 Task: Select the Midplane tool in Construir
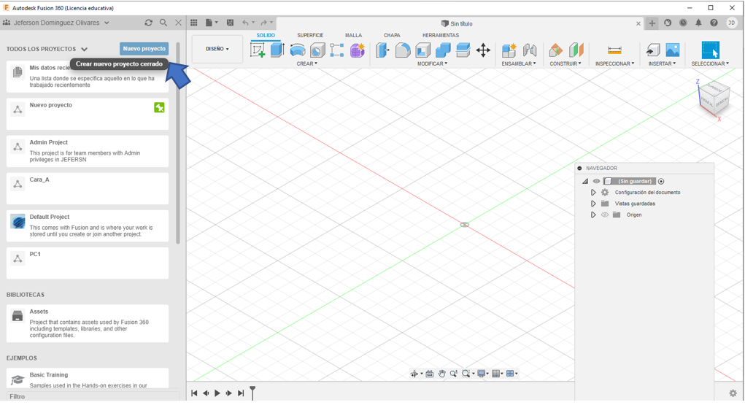(576, 50)
